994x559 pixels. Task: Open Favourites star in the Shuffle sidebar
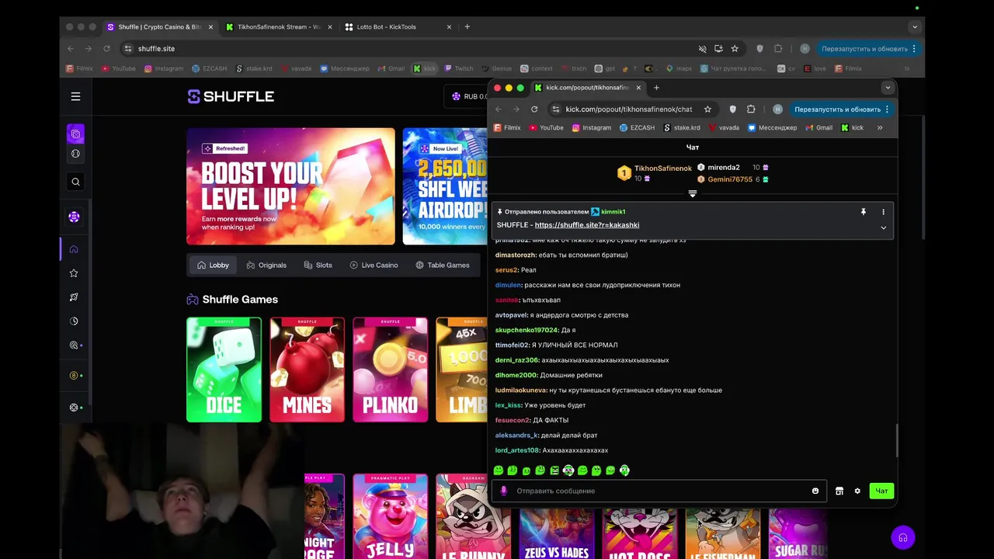74,273
